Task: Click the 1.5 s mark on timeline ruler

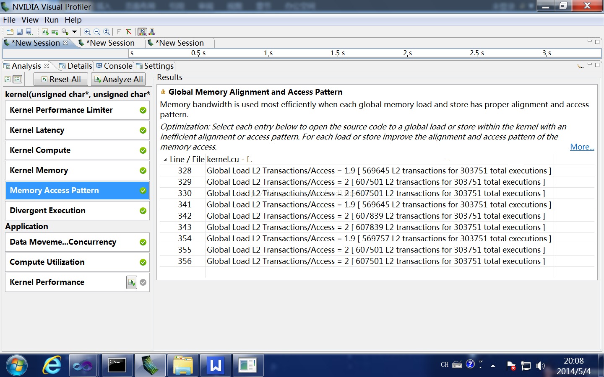Action: [x=338, y=53]
